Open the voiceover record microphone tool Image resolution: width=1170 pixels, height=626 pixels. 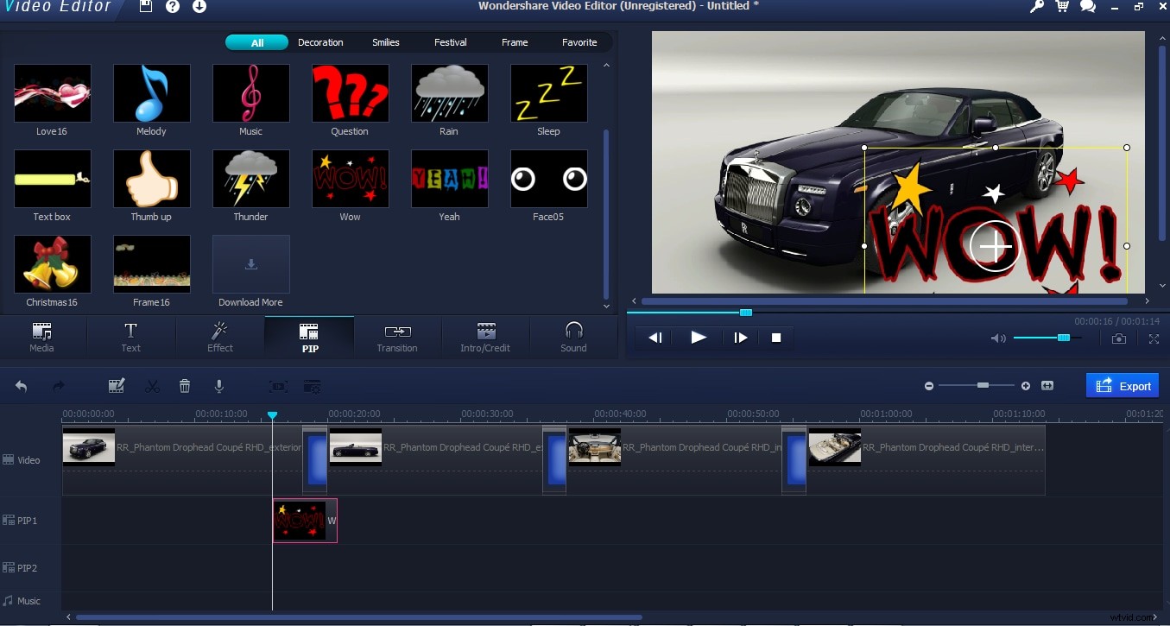(x=219, y=386)
